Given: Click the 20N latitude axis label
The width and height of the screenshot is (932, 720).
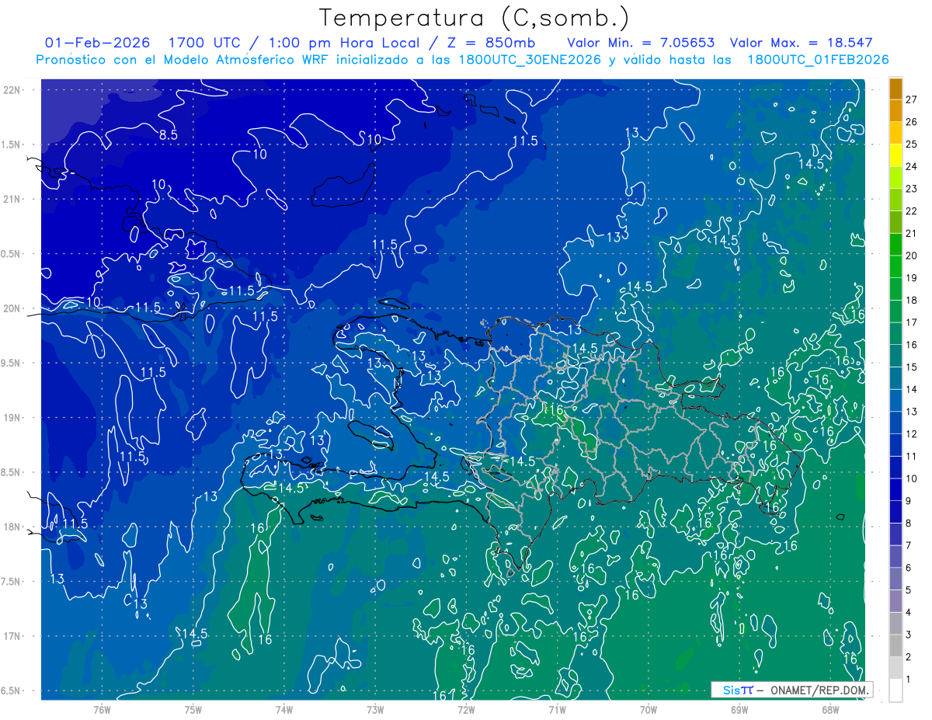Looking at the screenshot, I should pyautogui.click(x=12, y=308).
